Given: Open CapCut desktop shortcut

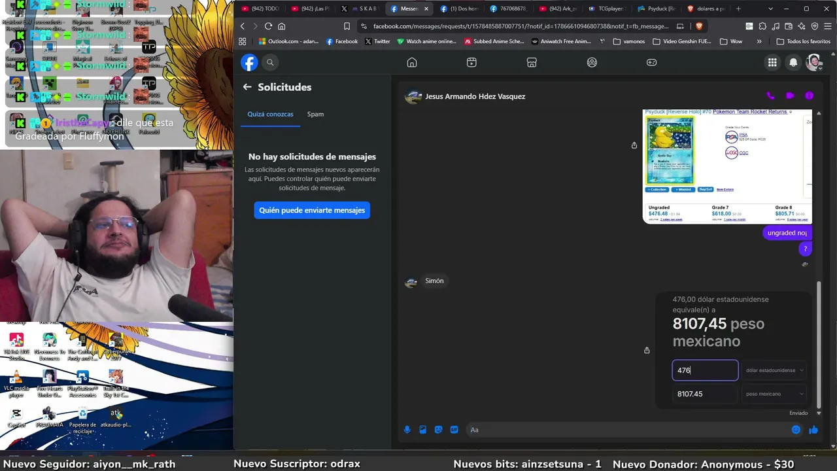Looking at the screenshot, I should (17, 417).
